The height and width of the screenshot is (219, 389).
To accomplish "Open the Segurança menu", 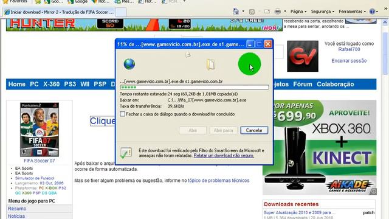I will point(323,12).
